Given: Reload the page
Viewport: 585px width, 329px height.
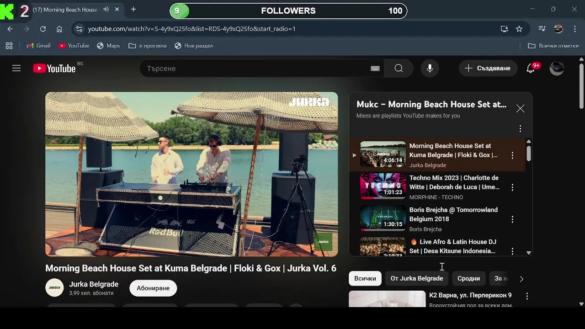Looking at the screenshot, I should coord(43,29).
